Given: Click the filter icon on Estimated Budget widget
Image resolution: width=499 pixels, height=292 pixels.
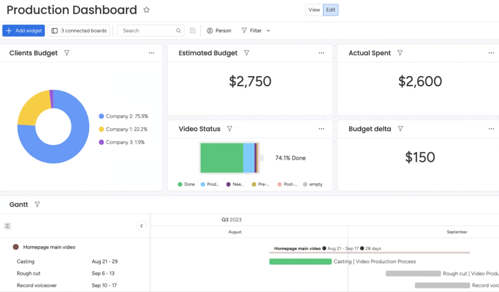Looking at the screenshot, I should 247,53.
